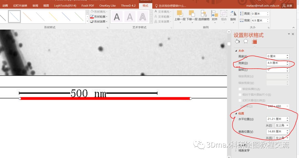Open the 审阅 ribbon tab
Viewport: 299px width, 158px height.
35,6
